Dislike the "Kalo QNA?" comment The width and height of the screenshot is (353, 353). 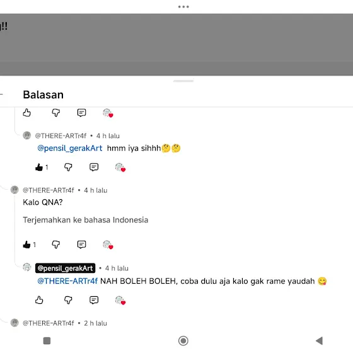(55, 245)
